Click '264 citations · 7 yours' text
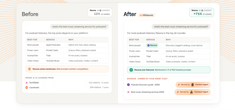Screen dimensions: 235x110 (99, 87)
